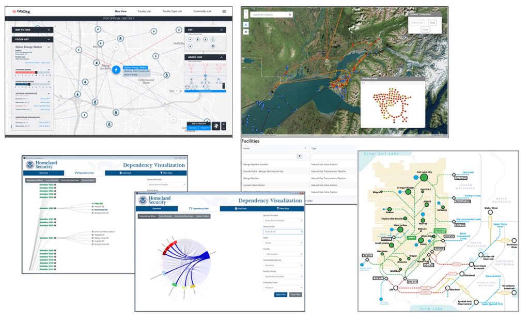The image size is (529, 324).
Task: Click the green arc on the dependency wheel
Action: tap(175, 285)
